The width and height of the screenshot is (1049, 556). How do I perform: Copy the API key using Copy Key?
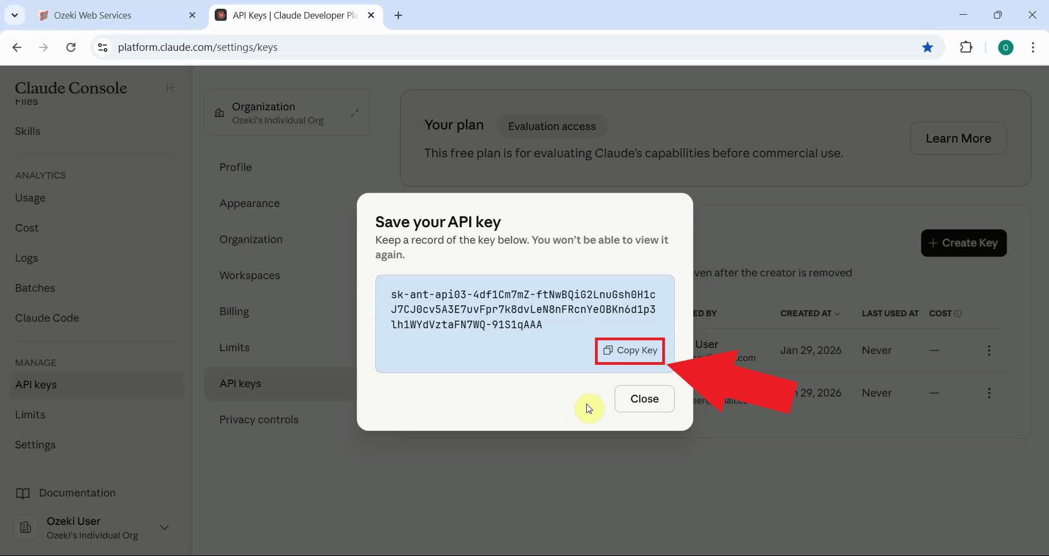click(x=629, y=351)
